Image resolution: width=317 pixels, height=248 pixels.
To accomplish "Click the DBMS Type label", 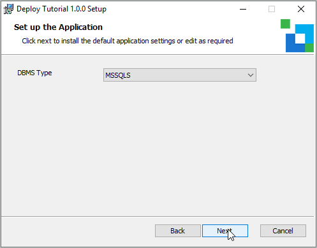I will (x=34, y=73).
